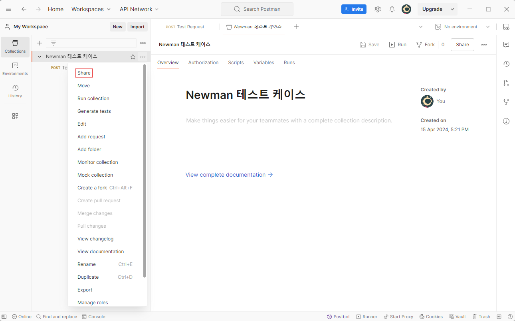This screenshot has height=321, width=515.
Task: Click the plus to create new collection
Action: click(40, 43)
